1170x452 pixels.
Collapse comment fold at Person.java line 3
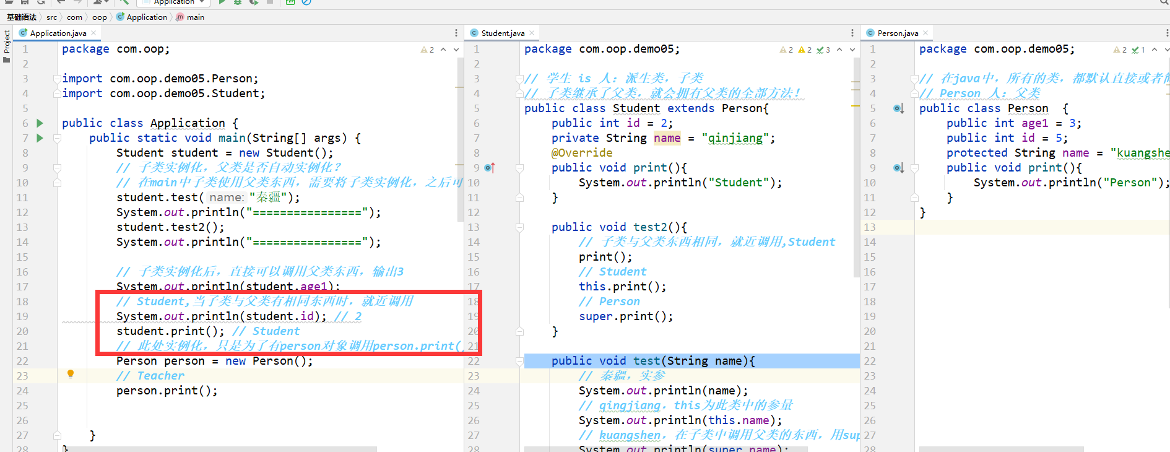coord(914,79)
